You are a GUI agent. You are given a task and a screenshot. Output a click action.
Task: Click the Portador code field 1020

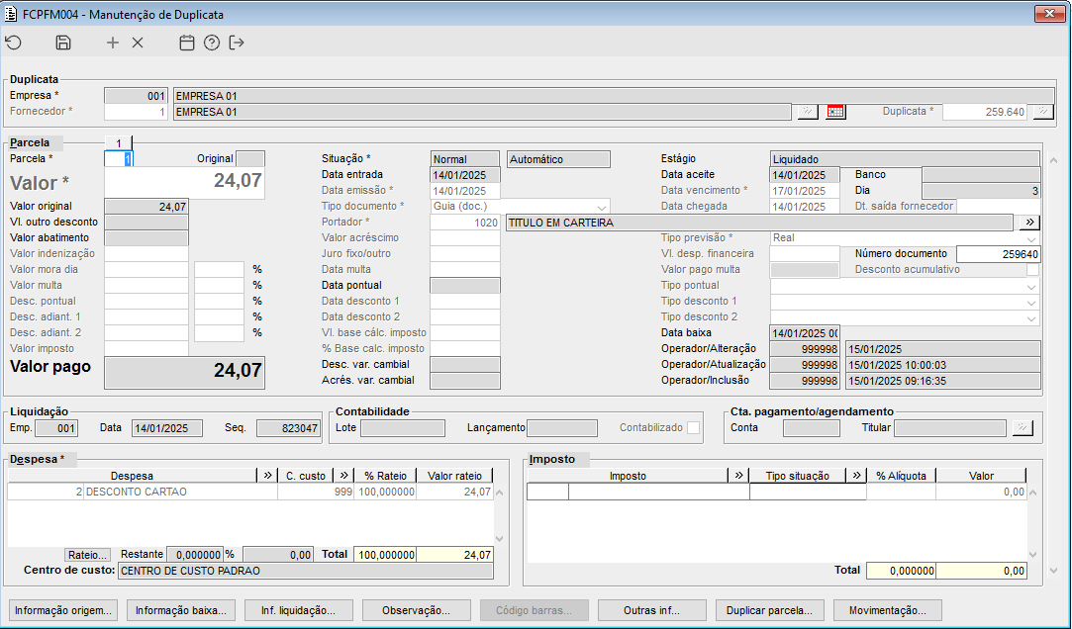[x=465, y=223]
